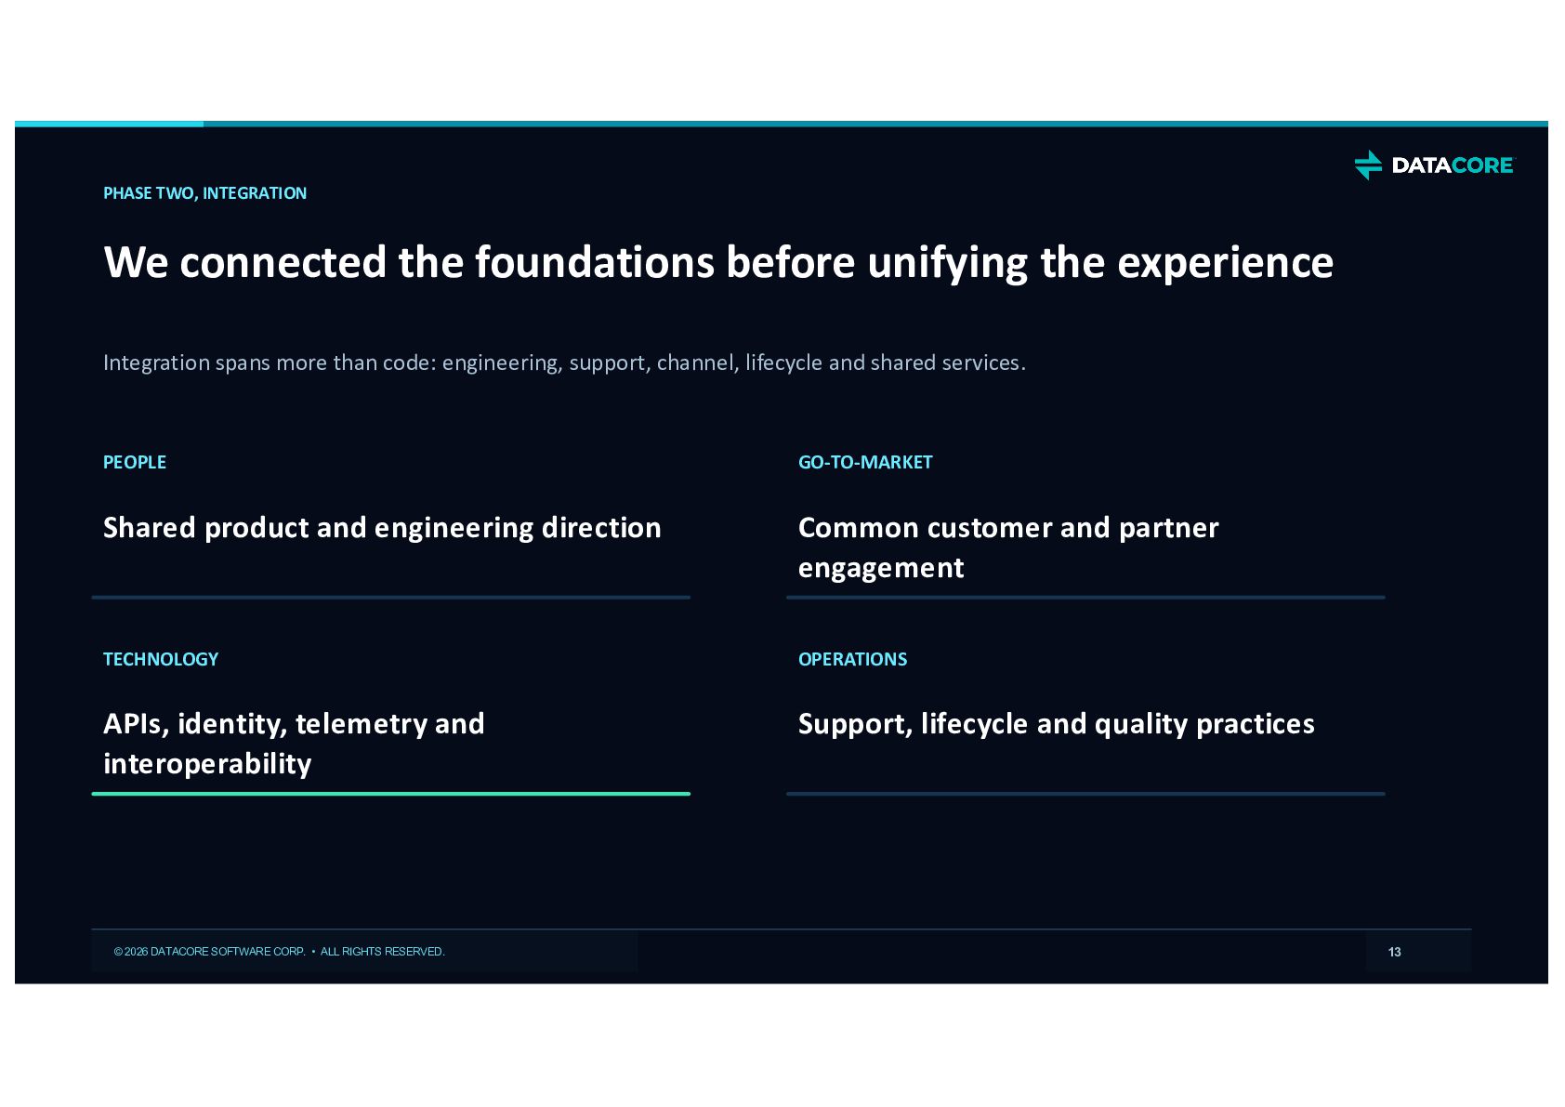
Task: Click the PEOPLE section heading
Action: pos(135,462)
